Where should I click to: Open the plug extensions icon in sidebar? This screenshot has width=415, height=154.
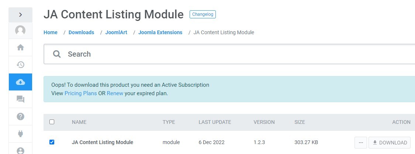(x=21, y=134)
